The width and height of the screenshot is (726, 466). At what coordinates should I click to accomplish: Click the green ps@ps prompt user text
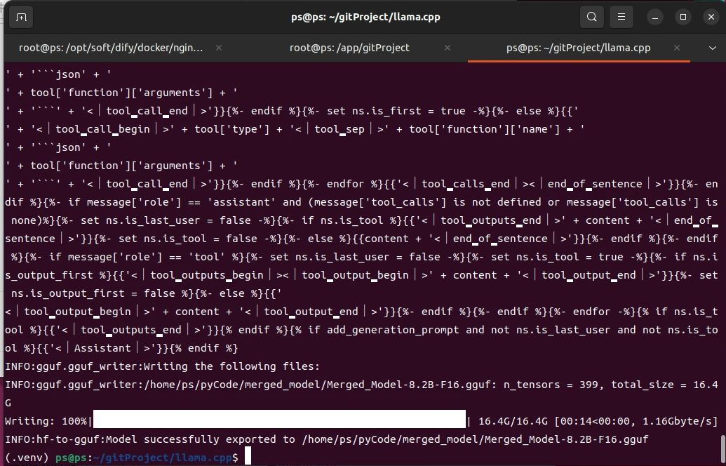(x=71, y=458)
